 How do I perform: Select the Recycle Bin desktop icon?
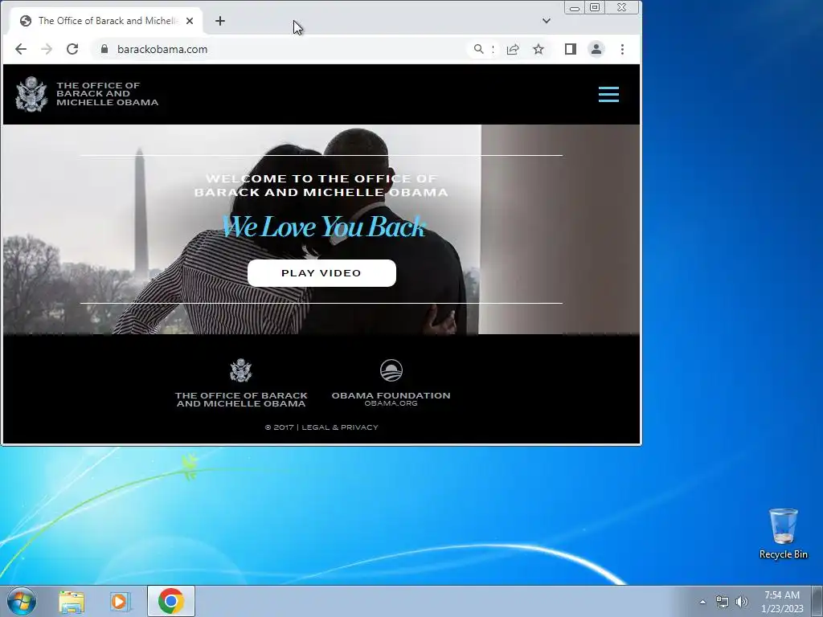tap(783, 533)
